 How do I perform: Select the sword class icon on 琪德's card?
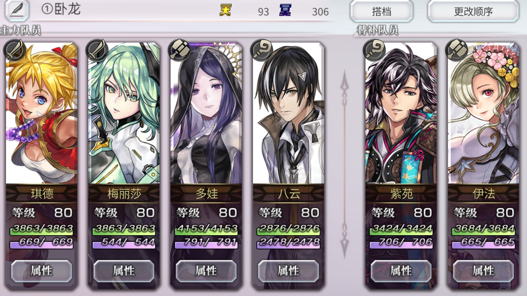tap(14, 50)
